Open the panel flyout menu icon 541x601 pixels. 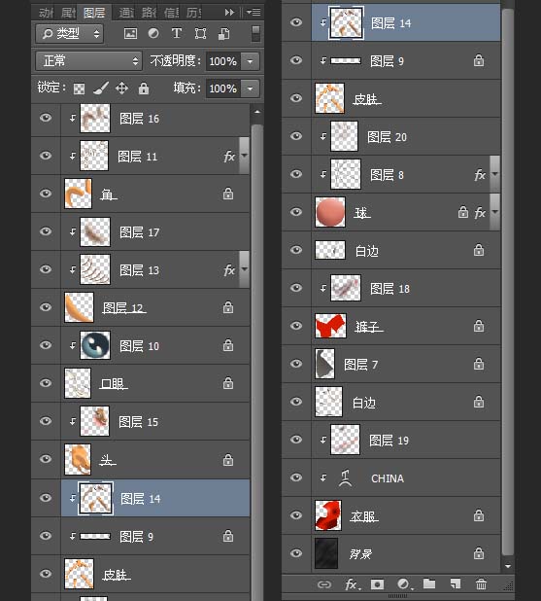pyautogui.click(x=254, y=13)
